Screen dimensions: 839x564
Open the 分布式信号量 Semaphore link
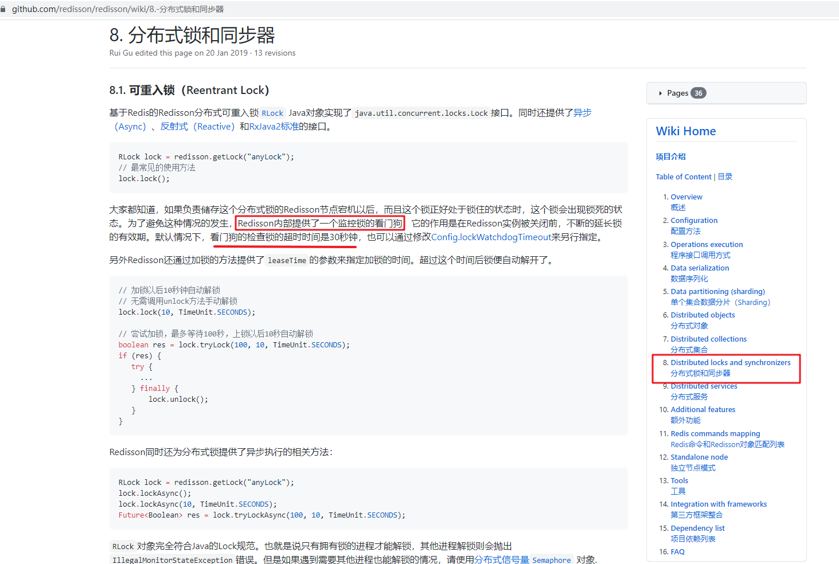pos(522,559)
